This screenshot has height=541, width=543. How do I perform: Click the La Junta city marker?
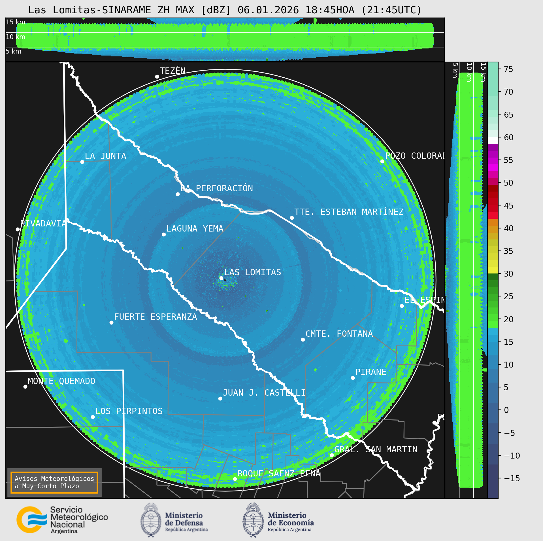[x=82, y=162]
